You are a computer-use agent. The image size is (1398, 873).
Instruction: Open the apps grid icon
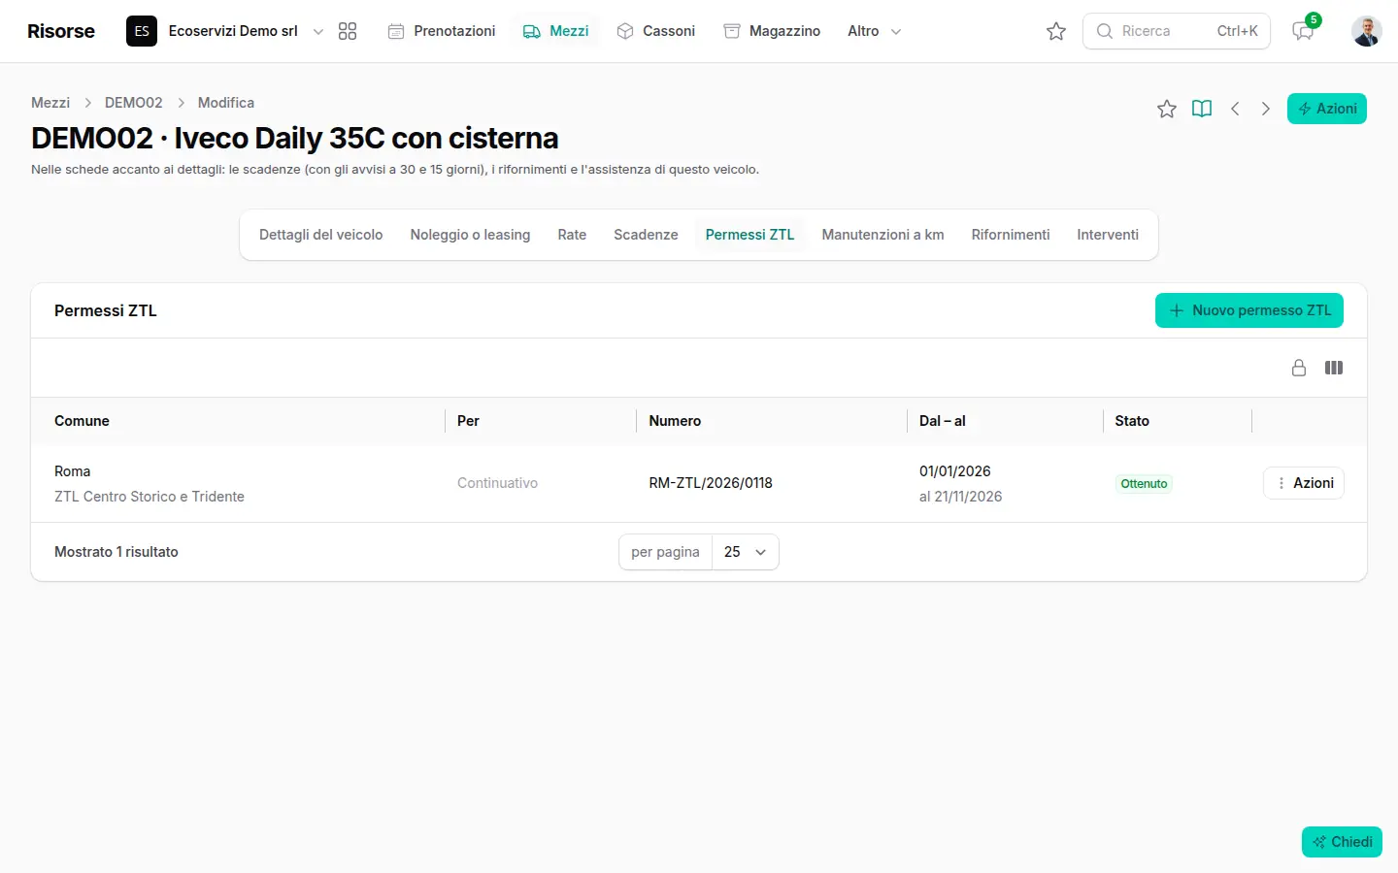(348, 31)
